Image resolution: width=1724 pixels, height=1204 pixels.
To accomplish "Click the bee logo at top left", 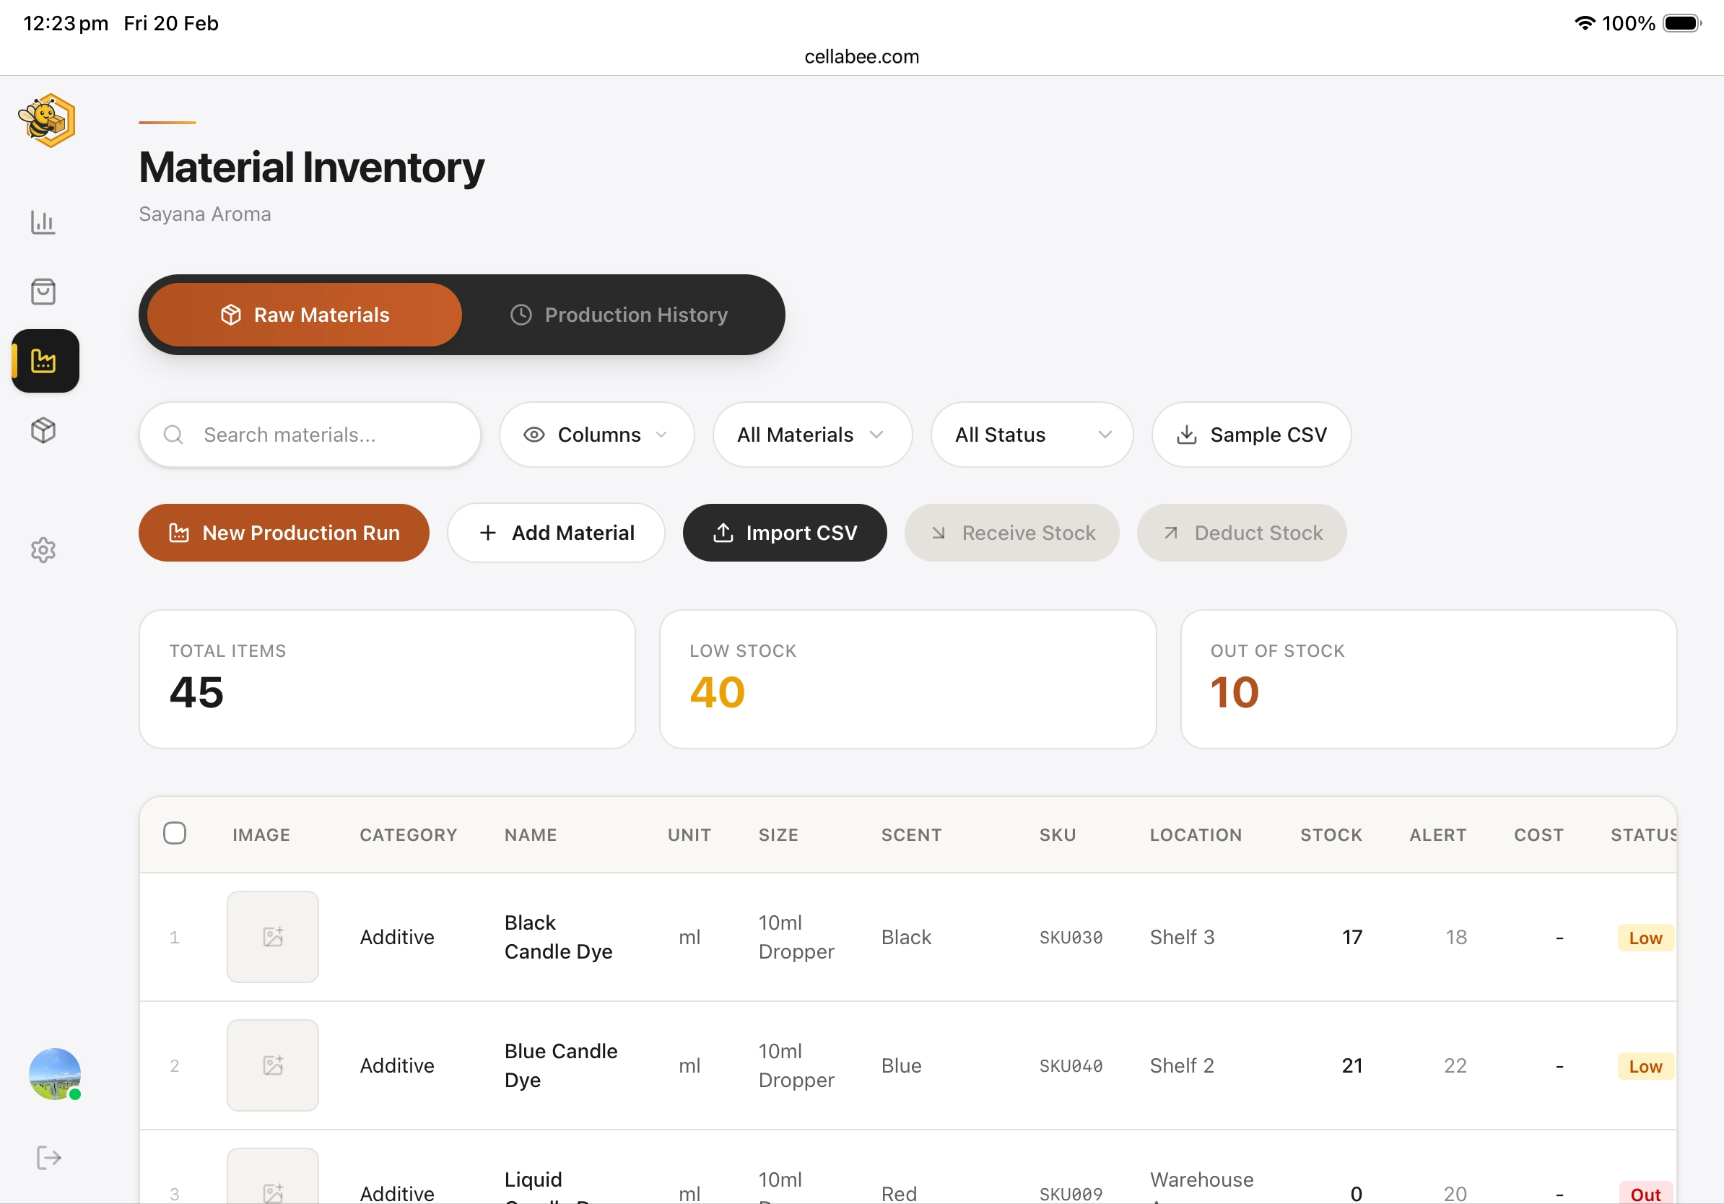I will [x=46, y=120].
